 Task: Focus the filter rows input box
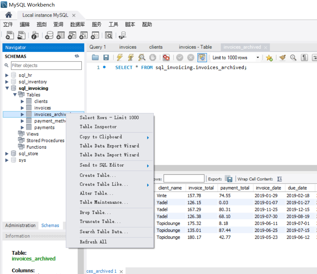(184, 179)
